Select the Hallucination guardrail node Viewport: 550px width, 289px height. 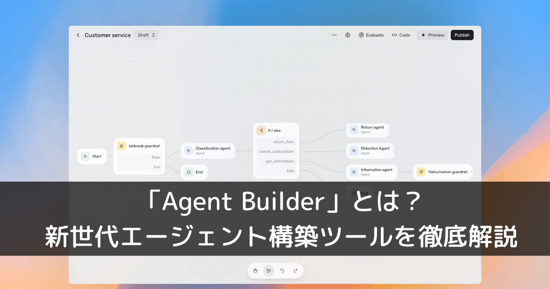click(x=442, y=172)
